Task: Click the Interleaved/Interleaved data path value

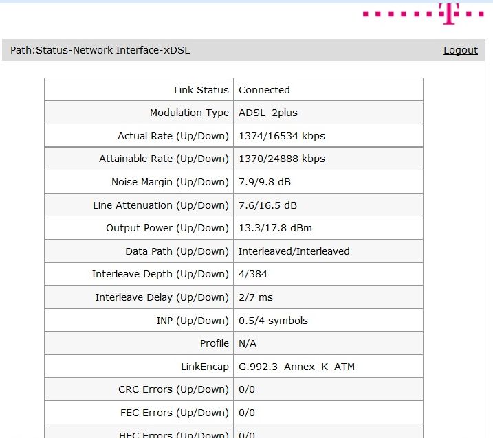Action: pos(294,251)
